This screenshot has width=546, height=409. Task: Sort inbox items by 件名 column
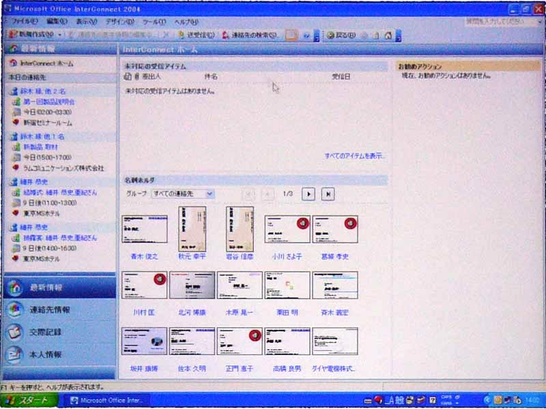(x=211, y=76)
